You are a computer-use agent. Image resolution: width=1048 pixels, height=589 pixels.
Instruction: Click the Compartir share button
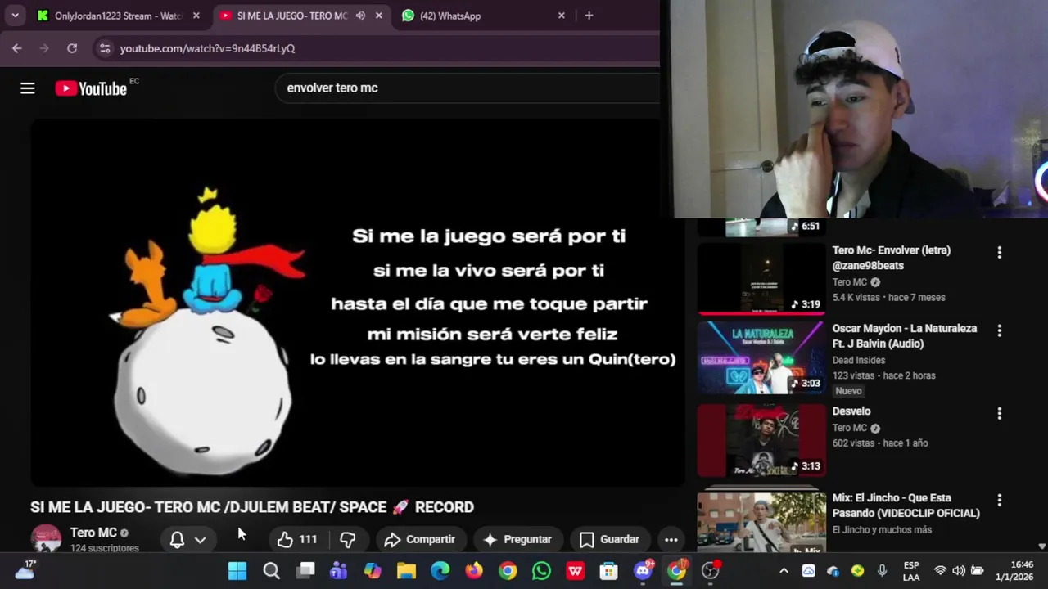coord(419,539)
